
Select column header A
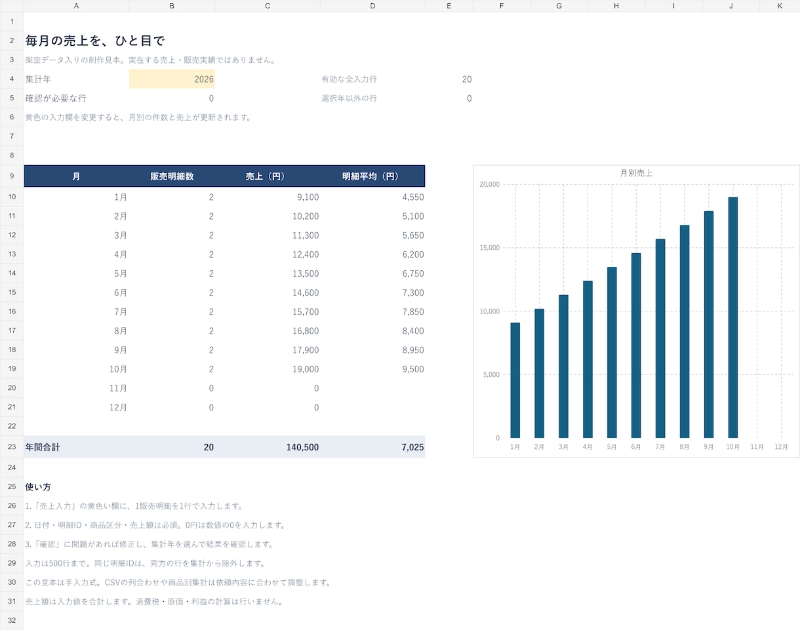[77, 6]
